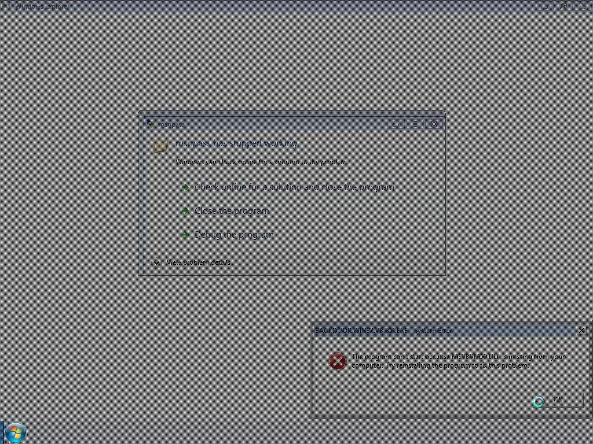
Task: Click OK in the System Error dialog
Action: click(558, 400)
